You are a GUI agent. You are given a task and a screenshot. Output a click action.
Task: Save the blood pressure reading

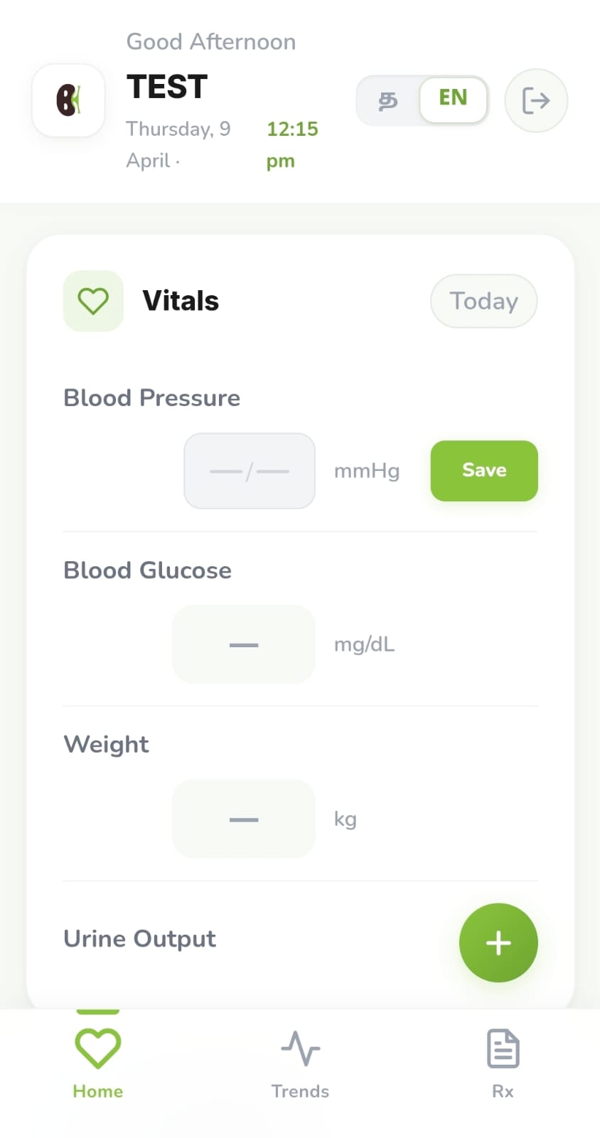pyautogui.click(x=484, y=470)
